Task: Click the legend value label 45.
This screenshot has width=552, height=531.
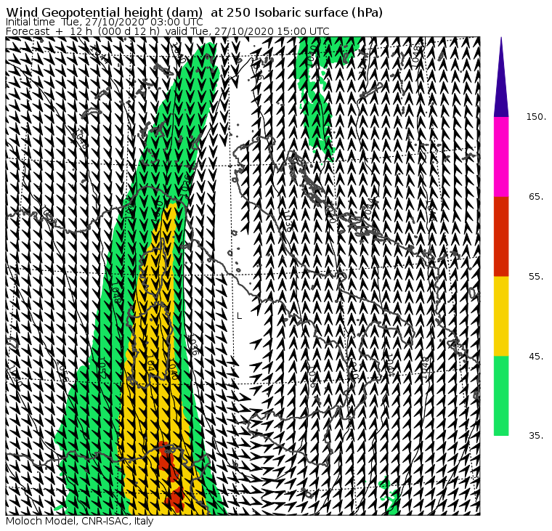Action: pyautogui.click(x=536, y=357)
